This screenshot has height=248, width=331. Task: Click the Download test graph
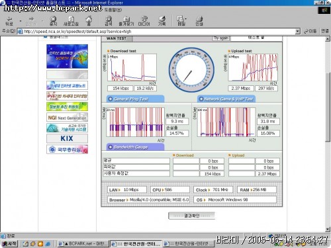pos(132,67)
